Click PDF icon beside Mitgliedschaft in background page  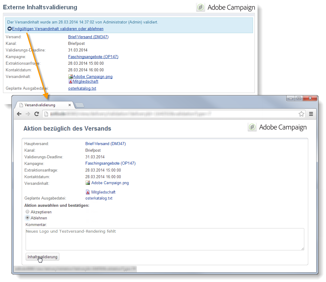coord(71,81)
